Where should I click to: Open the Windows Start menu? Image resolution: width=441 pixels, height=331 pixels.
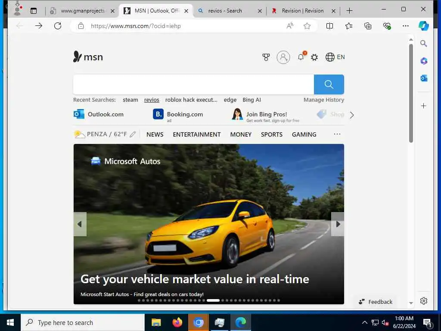point(10,322)
